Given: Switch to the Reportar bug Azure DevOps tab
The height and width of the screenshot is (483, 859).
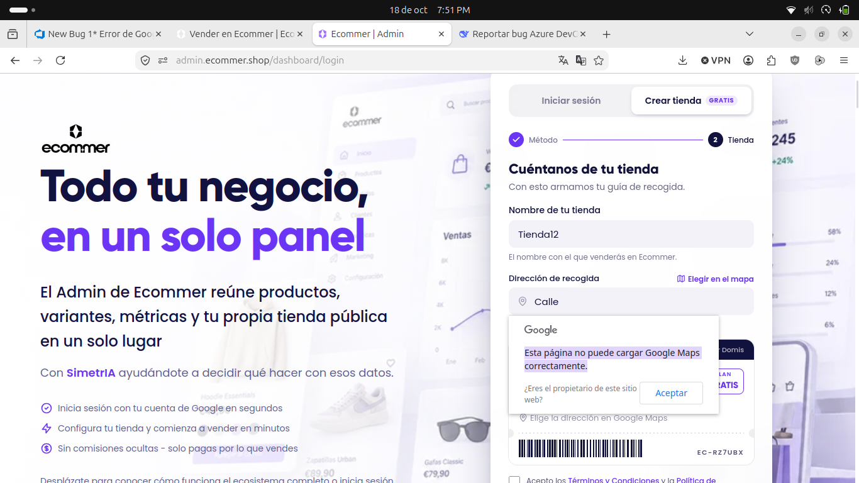Looking at the screenshot, I should 523,34.
